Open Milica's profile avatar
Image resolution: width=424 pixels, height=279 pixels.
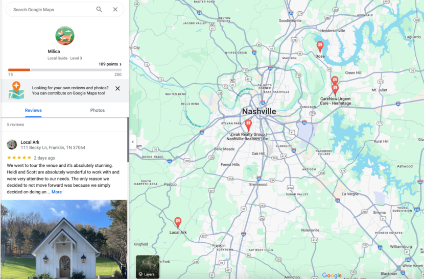[64, 36]
